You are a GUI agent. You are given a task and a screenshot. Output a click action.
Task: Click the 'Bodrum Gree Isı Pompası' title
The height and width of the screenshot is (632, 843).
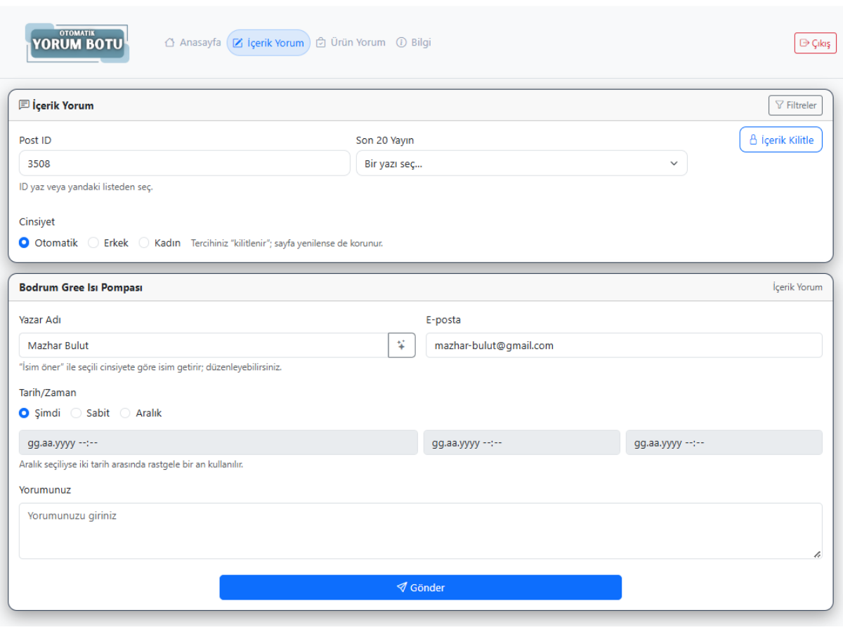click(81, 288)
